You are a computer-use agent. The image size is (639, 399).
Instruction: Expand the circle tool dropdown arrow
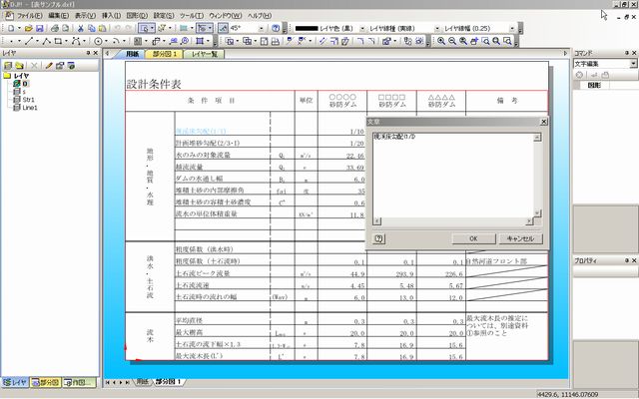pos(106,41)
